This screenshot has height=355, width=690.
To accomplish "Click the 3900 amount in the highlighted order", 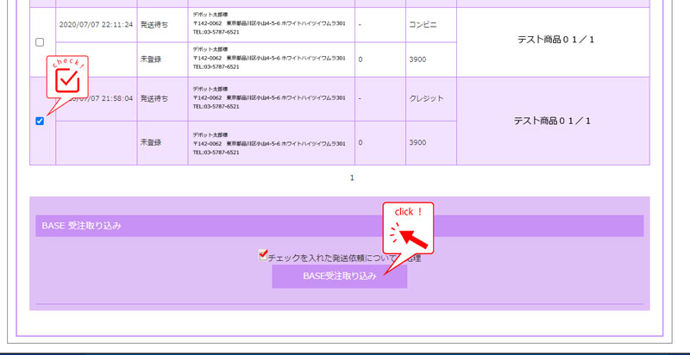I will pos(417,142).
